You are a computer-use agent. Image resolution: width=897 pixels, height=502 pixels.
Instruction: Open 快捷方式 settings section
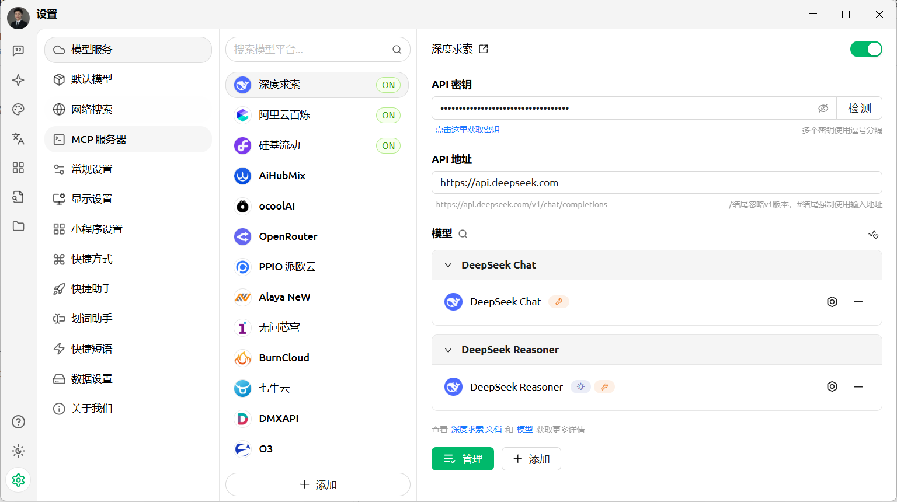click(128, 259)
